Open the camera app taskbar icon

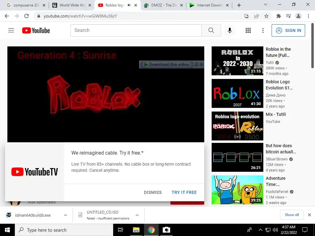tap(166, 230)
